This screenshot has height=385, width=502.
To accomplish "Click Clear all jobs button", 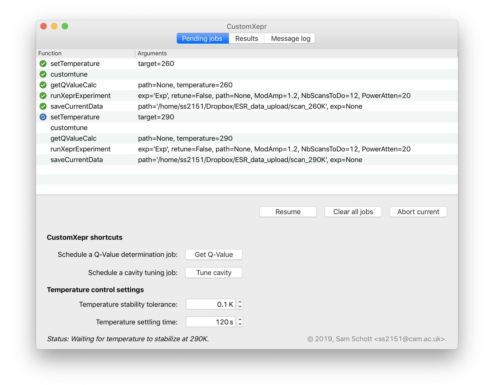I will pyautogui.click(x=353, y=212).
